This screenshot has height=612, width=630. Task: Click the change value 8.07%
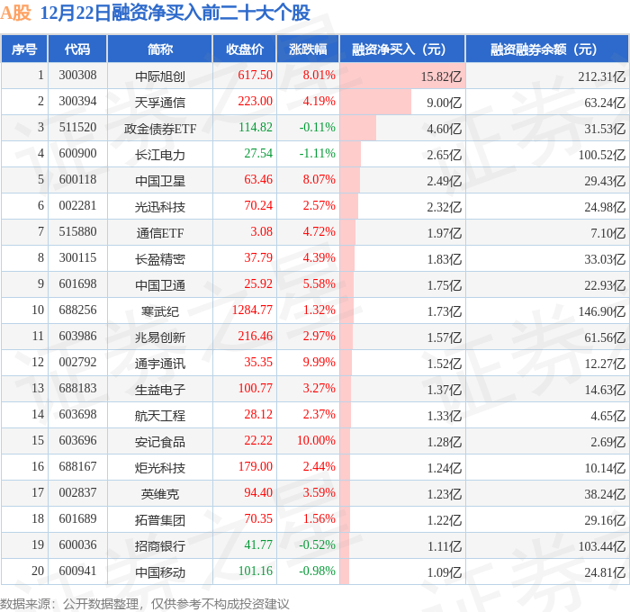click(319, 180)
